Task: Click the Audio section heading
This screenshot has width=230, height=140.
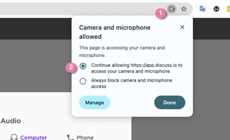Action: [11, 121]
